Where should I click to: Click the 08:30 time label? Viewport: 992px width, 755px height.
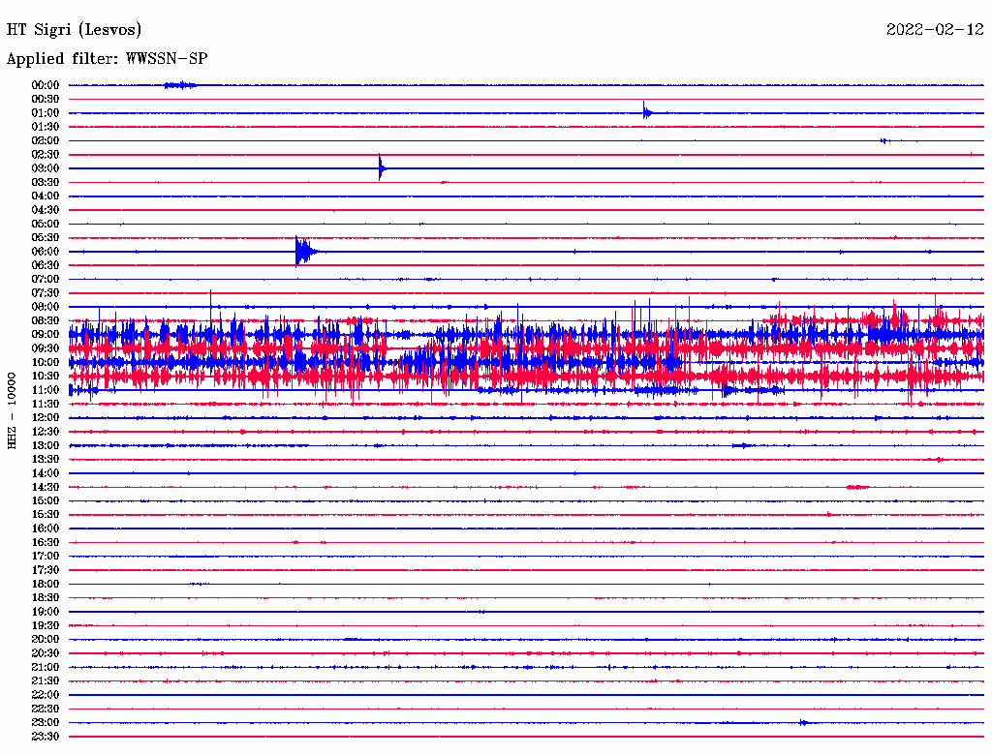point(46,321)
